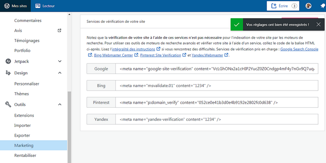The image size is (326, 163).
Task: Collapse the Outils menu section
Action: point(60,104)
